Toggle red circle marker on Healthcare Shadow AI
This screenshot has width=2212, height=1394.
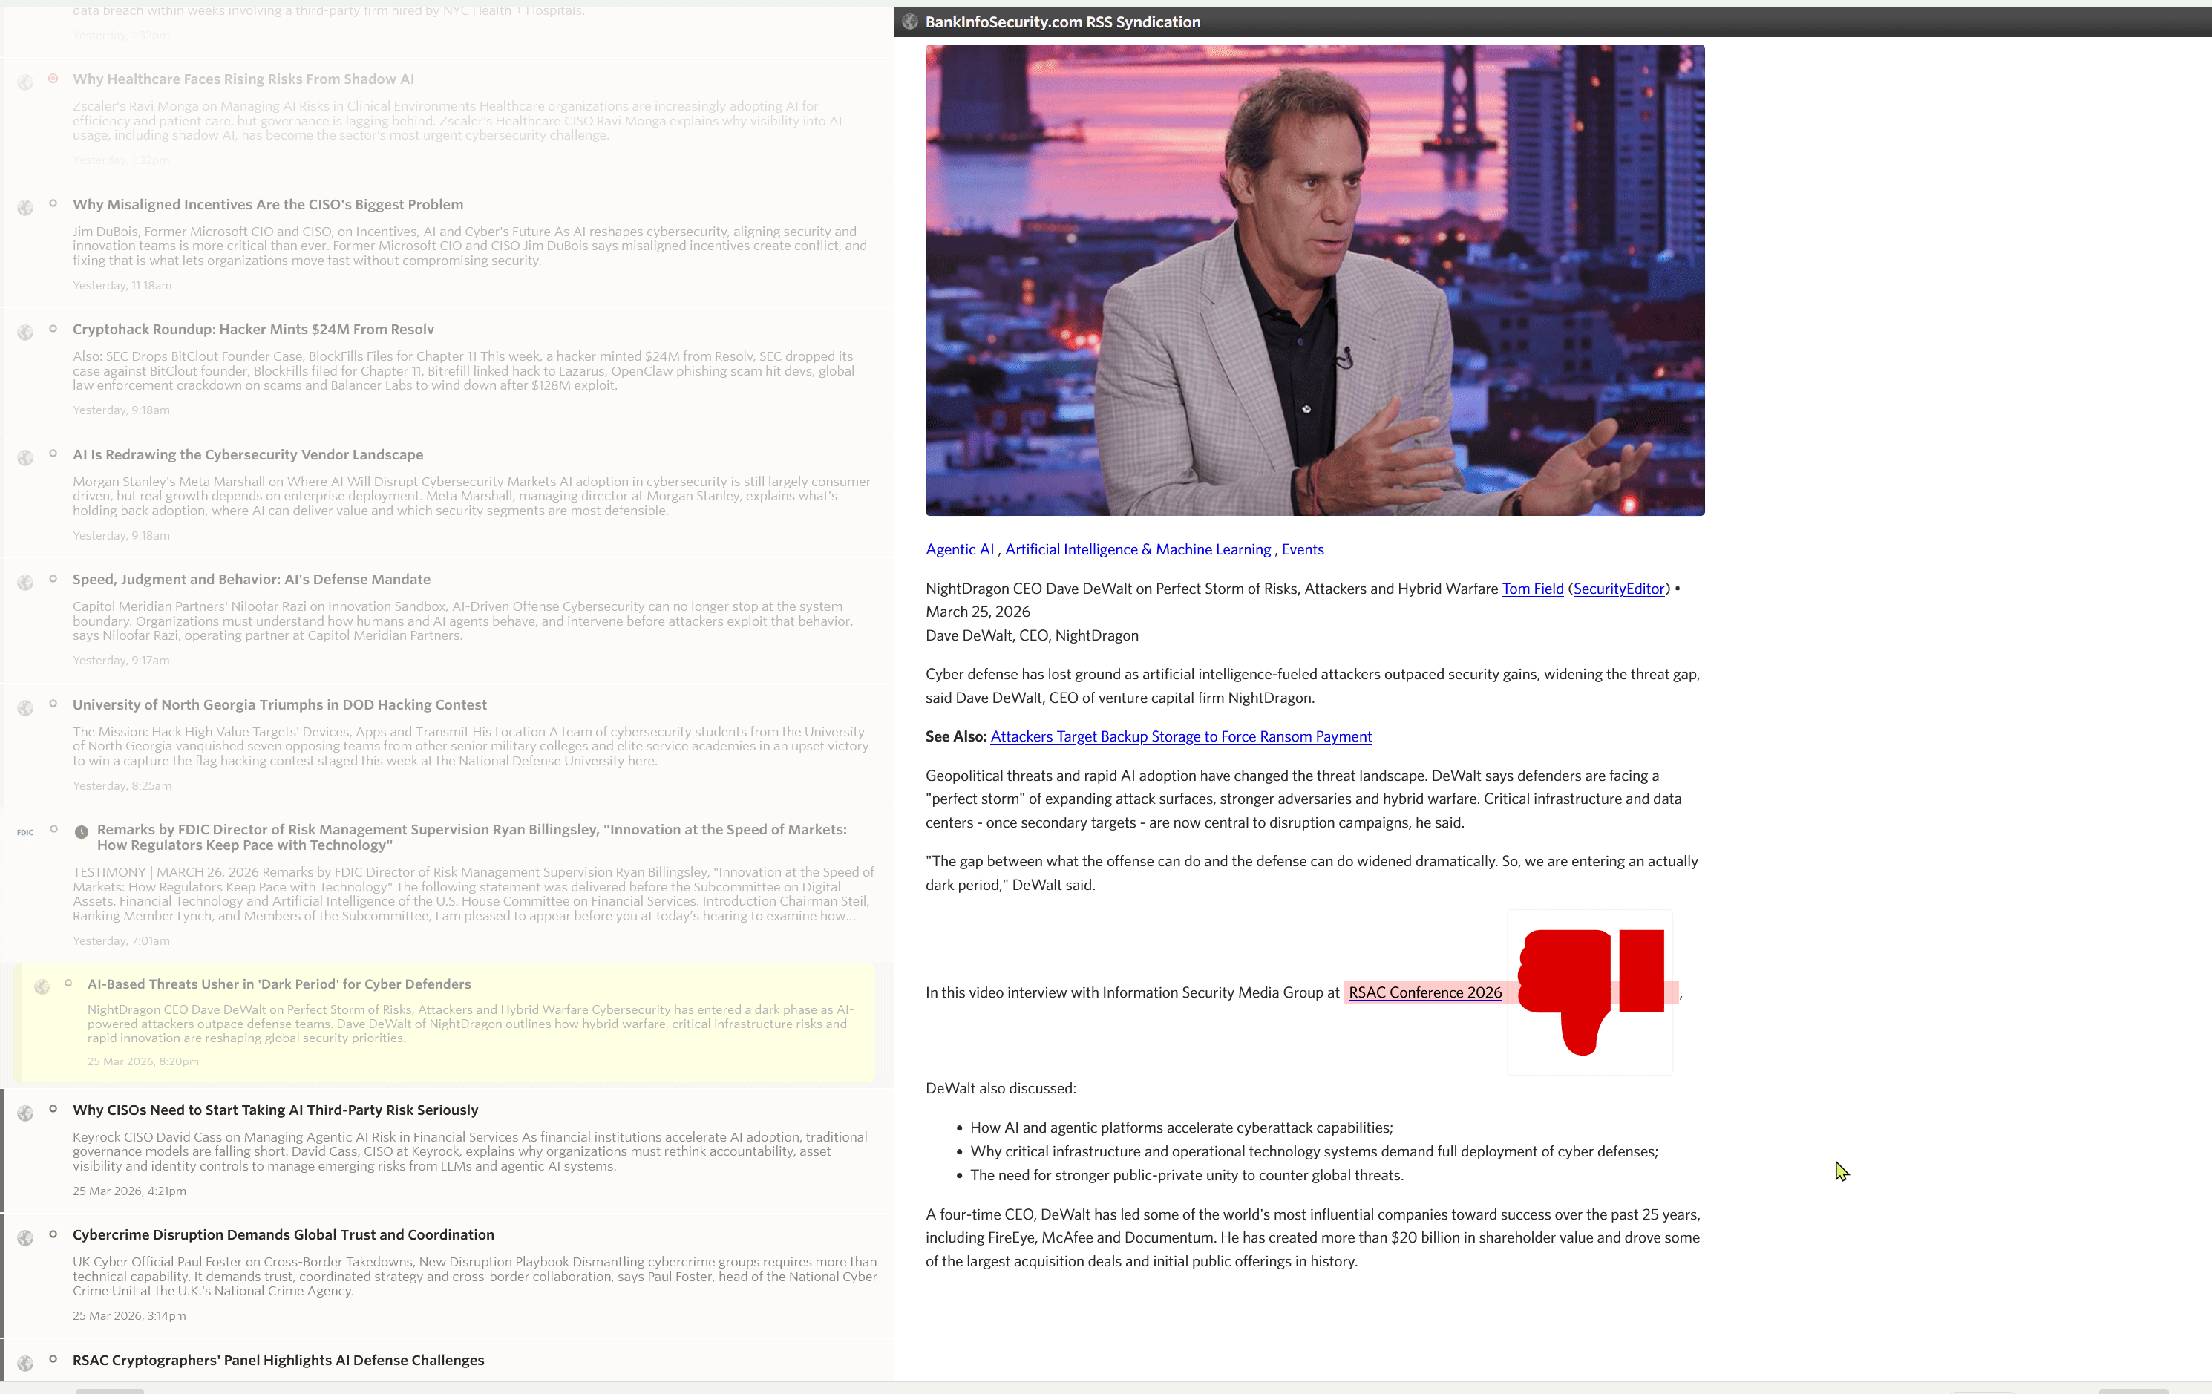53,79
